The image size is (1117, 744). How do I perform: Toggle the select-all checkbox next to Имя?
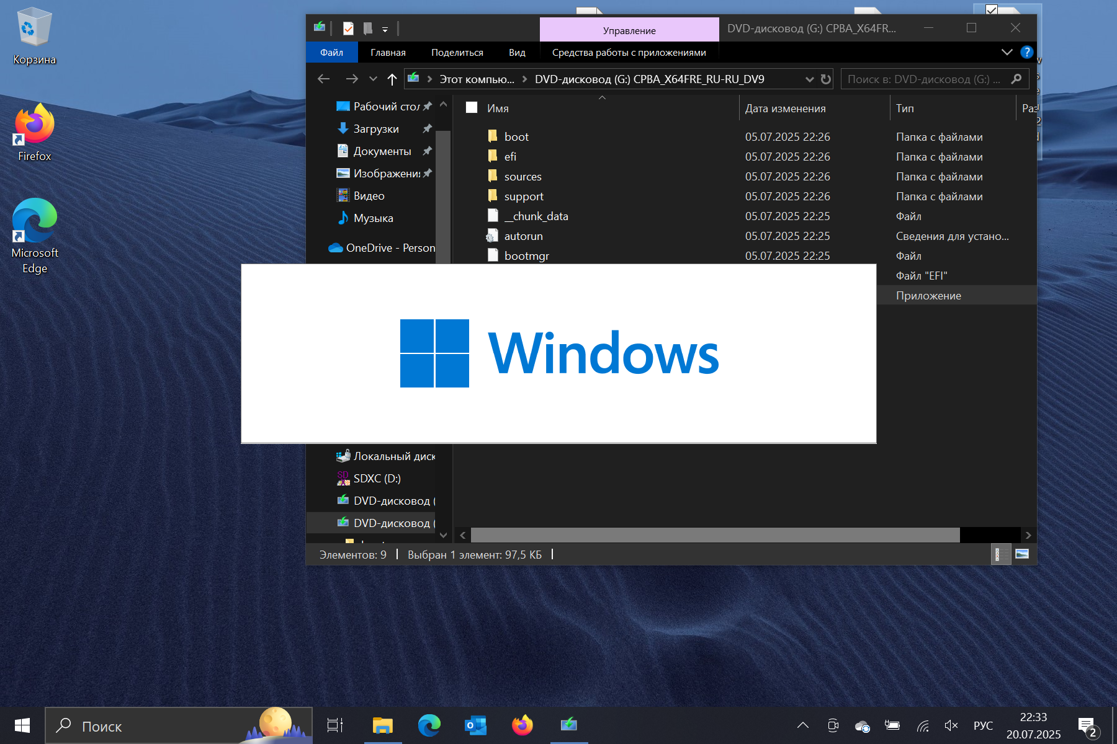[x=472, y=107]
